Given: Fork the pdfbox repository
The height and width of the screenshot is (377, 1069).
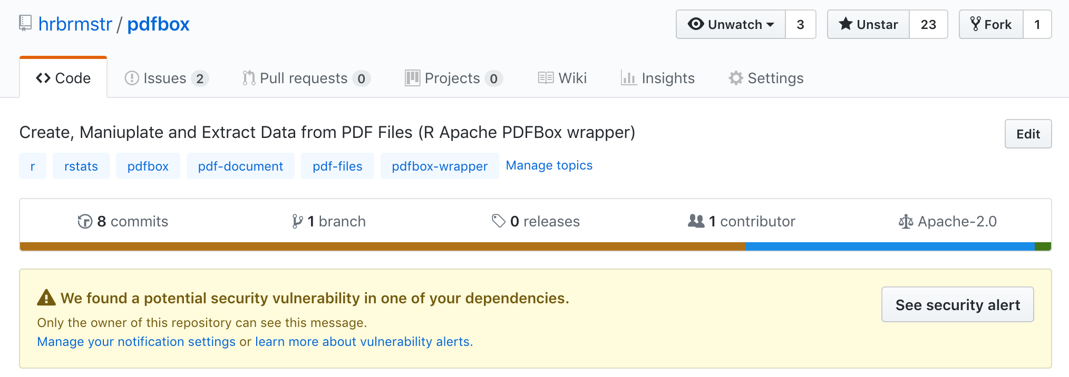Looking at the screenshot, I should coord(991,24).
